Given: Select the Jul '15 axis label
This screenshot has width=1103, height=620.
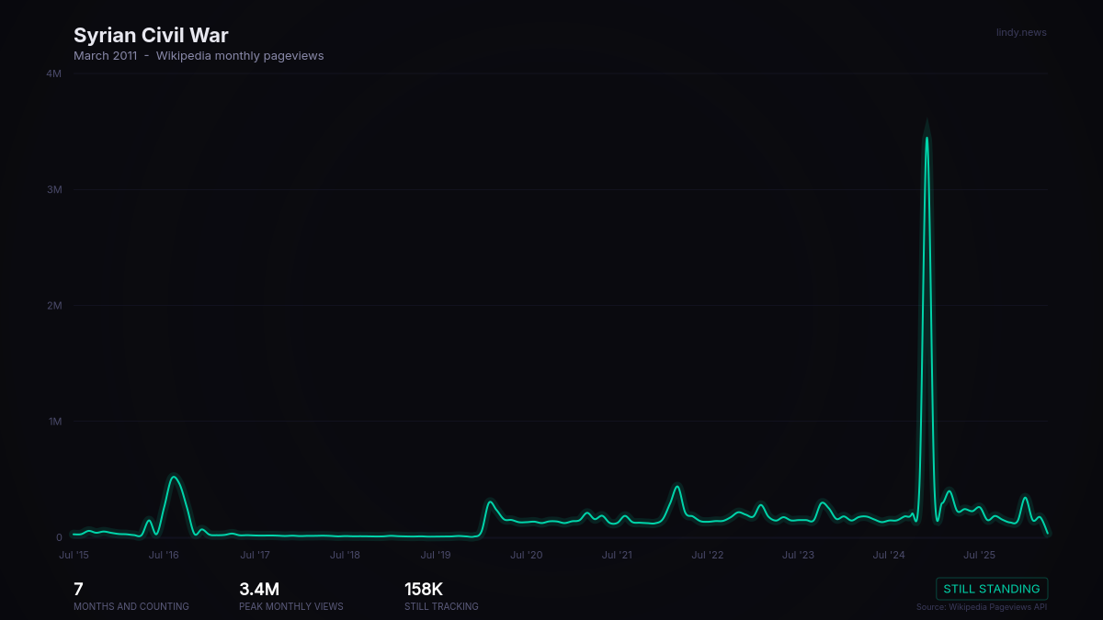Looking at the screenshot, I should click(x=74, y=555).
